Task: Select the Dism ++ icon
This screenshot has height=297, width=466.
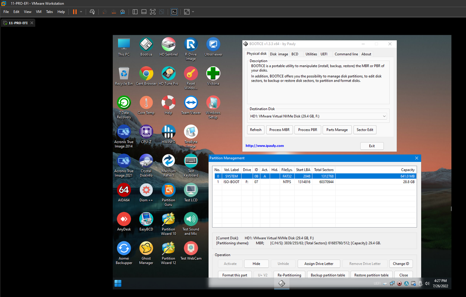Action: 146,193
